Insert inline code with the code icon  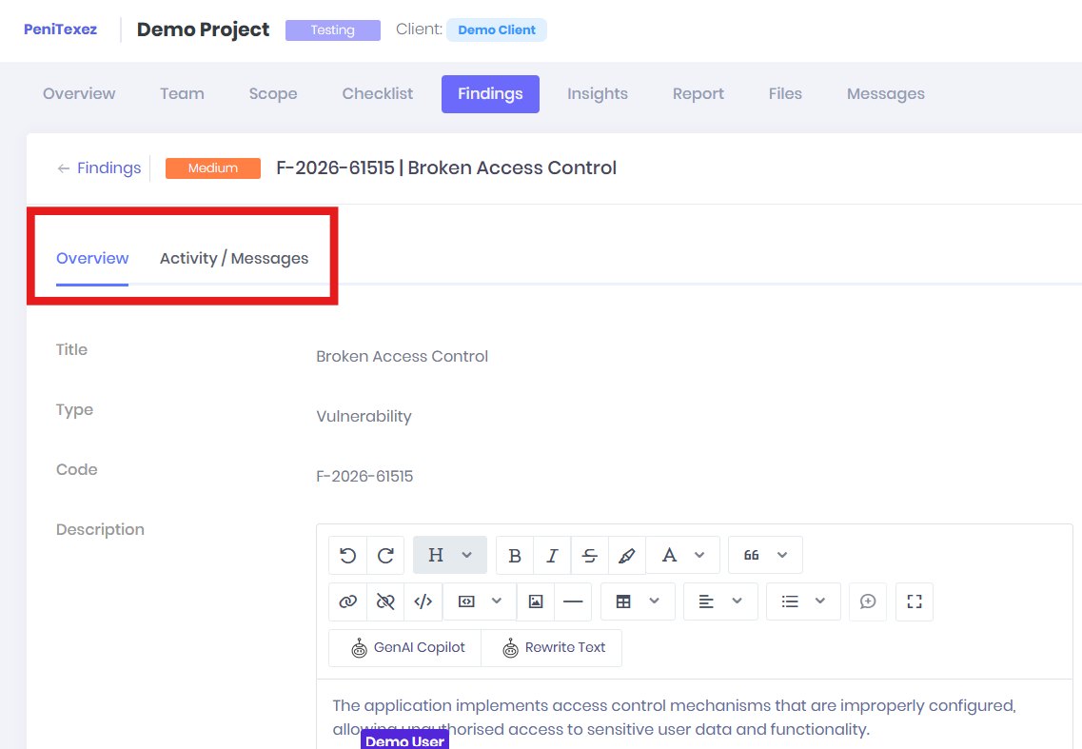tap(423, 601)
